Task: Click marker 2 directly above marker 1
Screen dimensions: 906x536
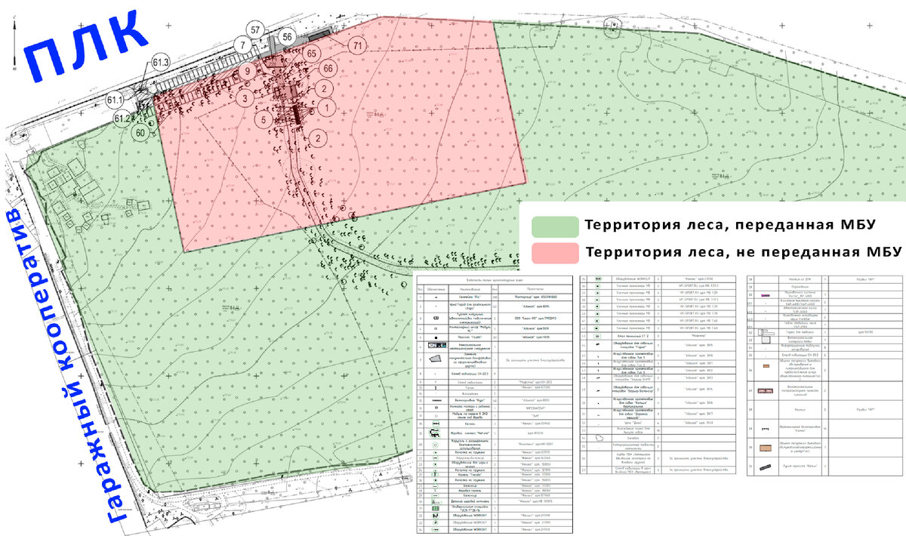Action: tap(322, 88)
